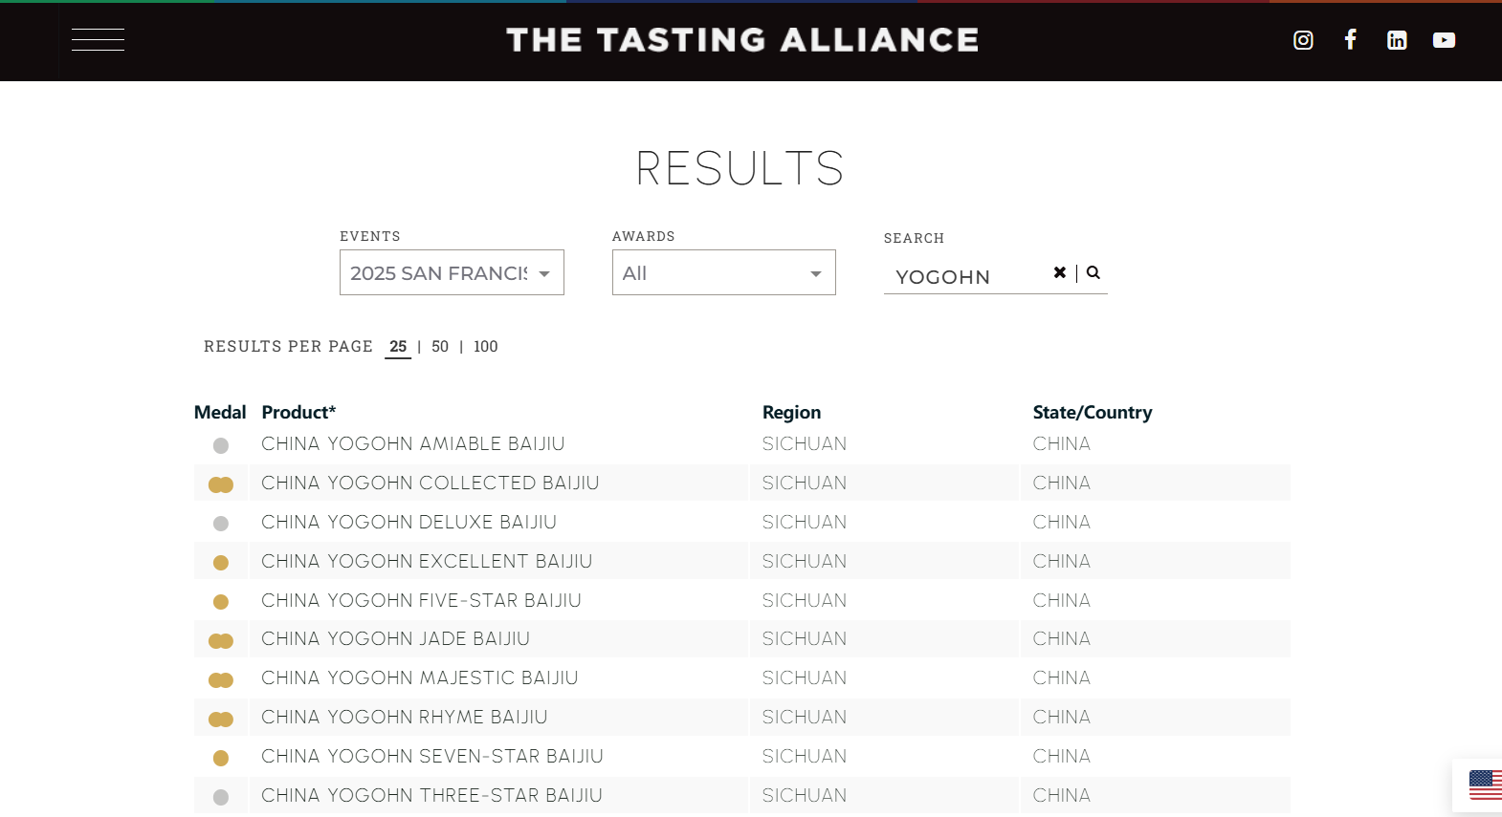The width and height of the screenshot is (1502, 817).
Task: Click The Tasting Alliance logo
Action: point(742,40)
